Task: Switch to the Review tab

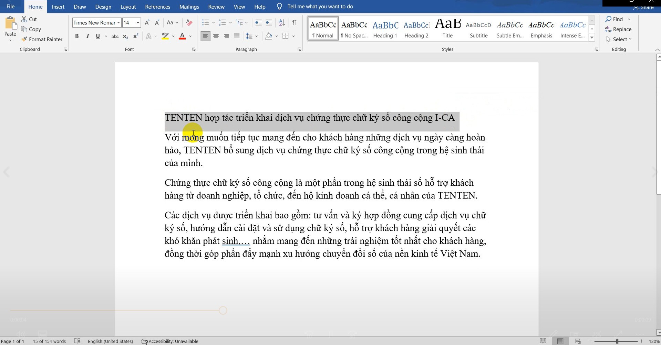Action: click(216, 7)
